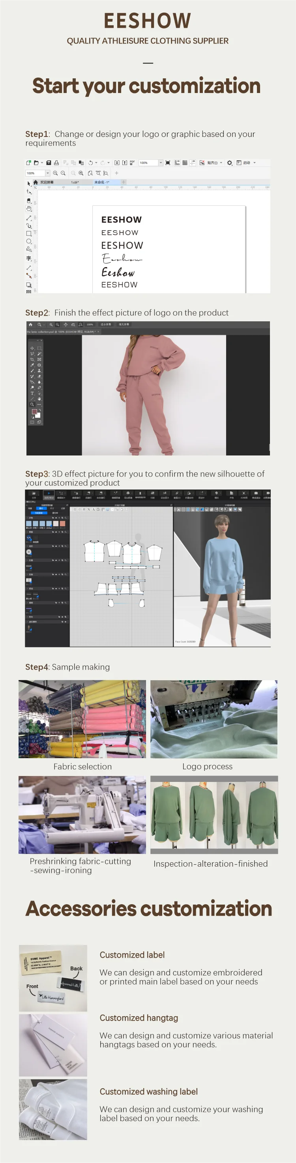
Task: Click the Photoshop foreground color swatch
Action: click(34, 412)
